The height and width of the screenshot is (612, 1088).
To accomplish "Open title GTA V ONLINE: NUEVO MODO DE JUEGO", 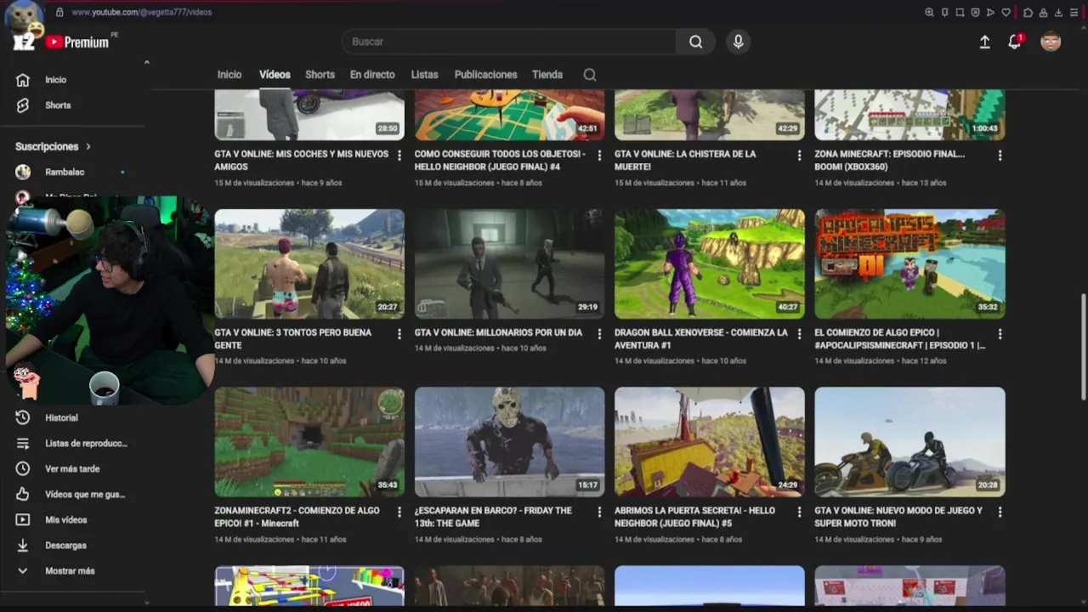I will click(x=898, y=517).
